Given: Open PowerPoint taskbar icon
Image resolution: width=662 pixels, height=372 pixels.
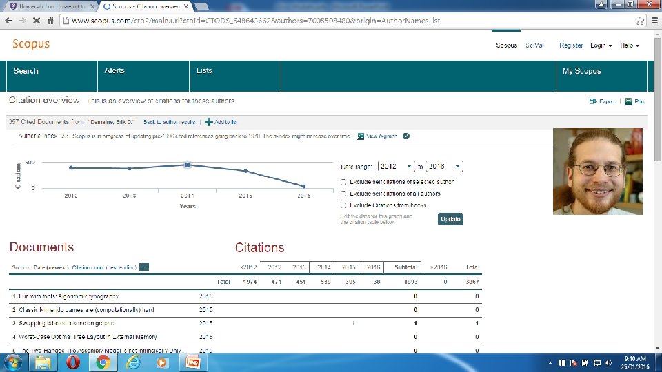Looking at the screenshot, I should (193, 363).
